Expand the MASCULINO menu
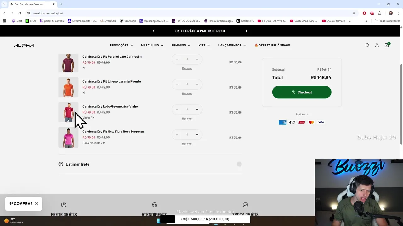The height and width of the screenshot is (226, 403). tap(152, 45)
